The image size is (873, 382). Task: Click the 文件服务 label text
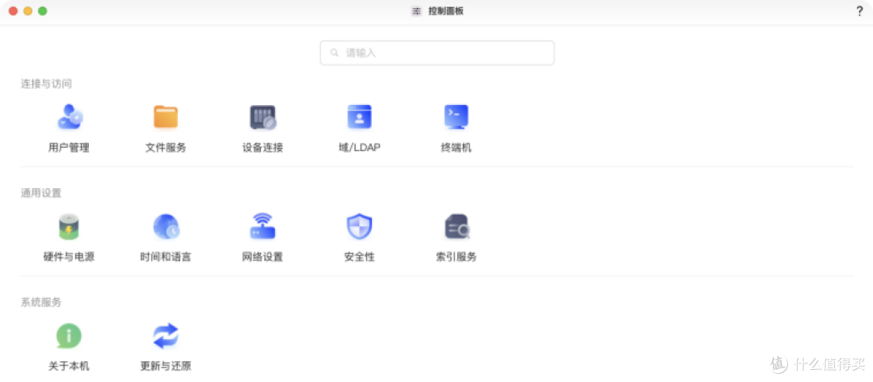(166, 148)
